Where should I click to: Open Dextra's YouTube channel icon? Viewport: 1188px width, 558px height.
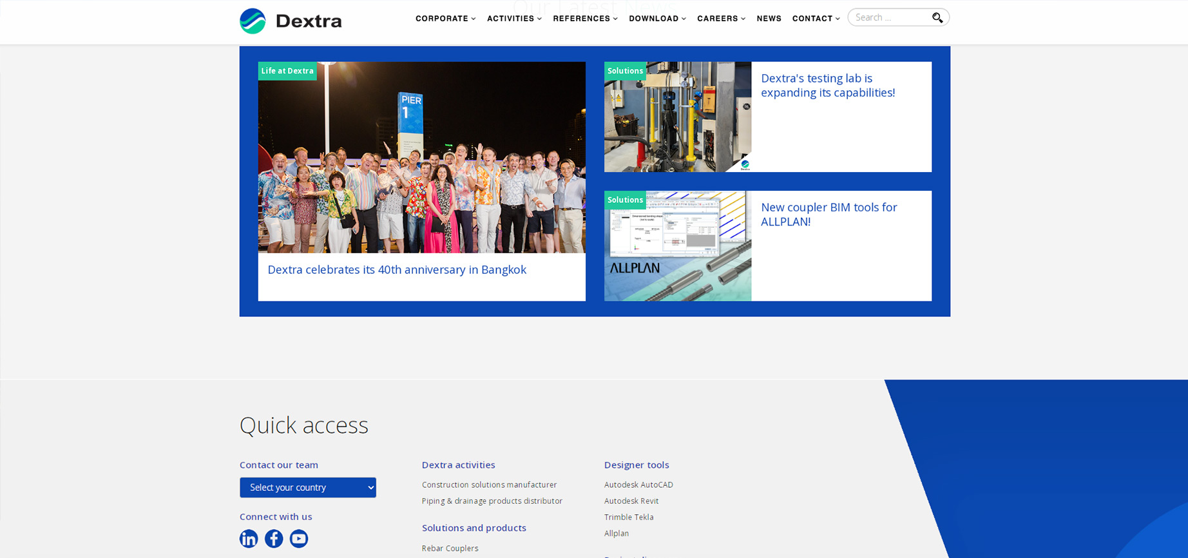coord(299,539)
